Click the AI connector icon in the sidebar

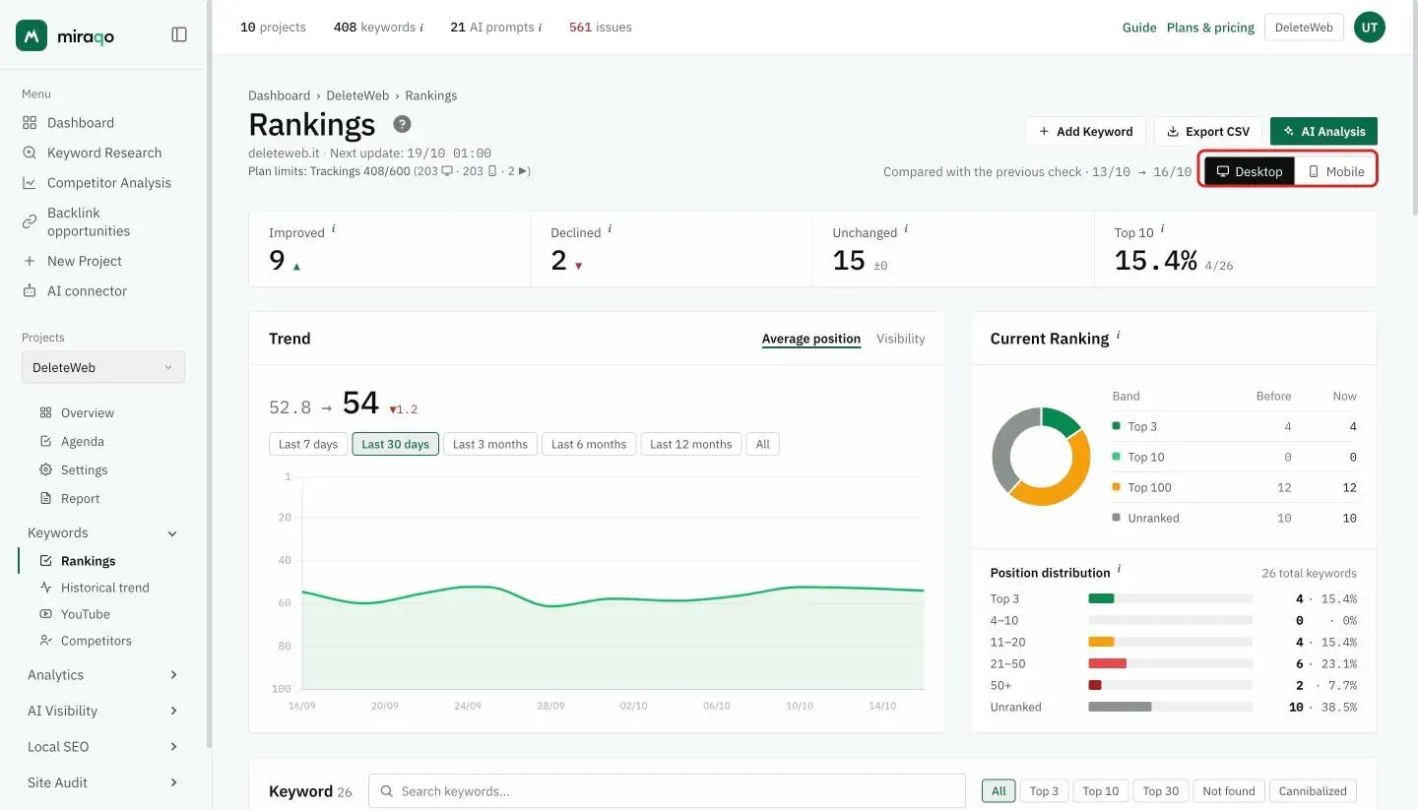30,291
